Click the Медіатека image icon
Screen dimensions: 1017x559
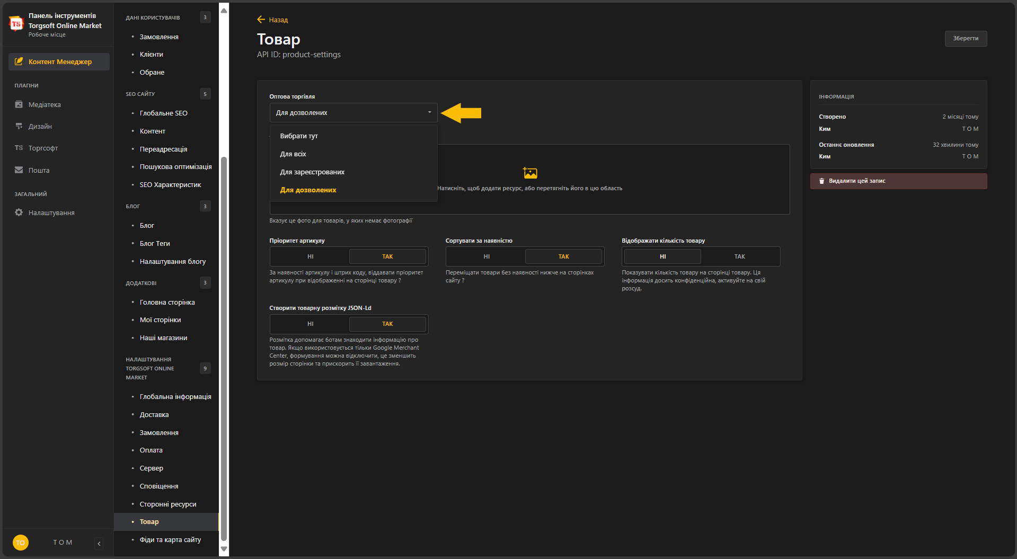coord(19,104)
